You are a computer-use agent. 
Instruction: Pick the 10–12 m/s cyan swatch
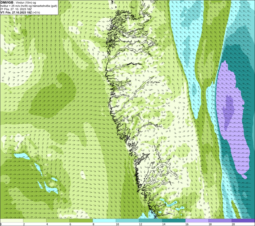pos(127,220)
